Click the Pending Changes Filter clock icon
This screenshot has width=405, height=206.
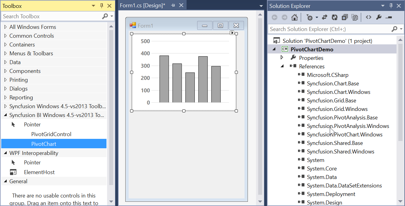[x=309, y=18]
